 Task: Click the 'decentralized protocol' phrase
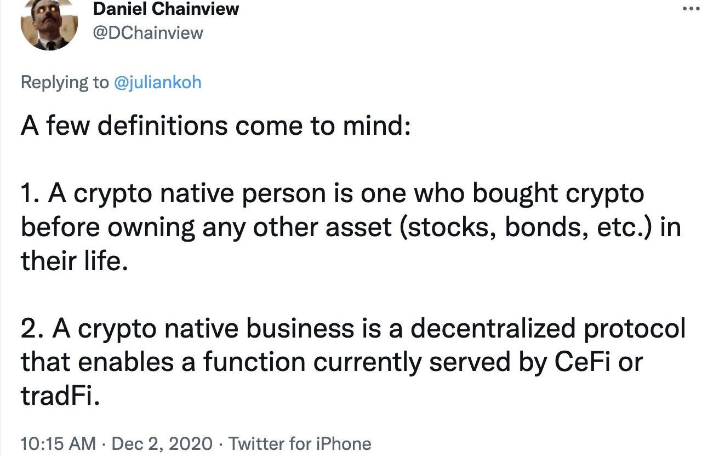coord(547,329)
